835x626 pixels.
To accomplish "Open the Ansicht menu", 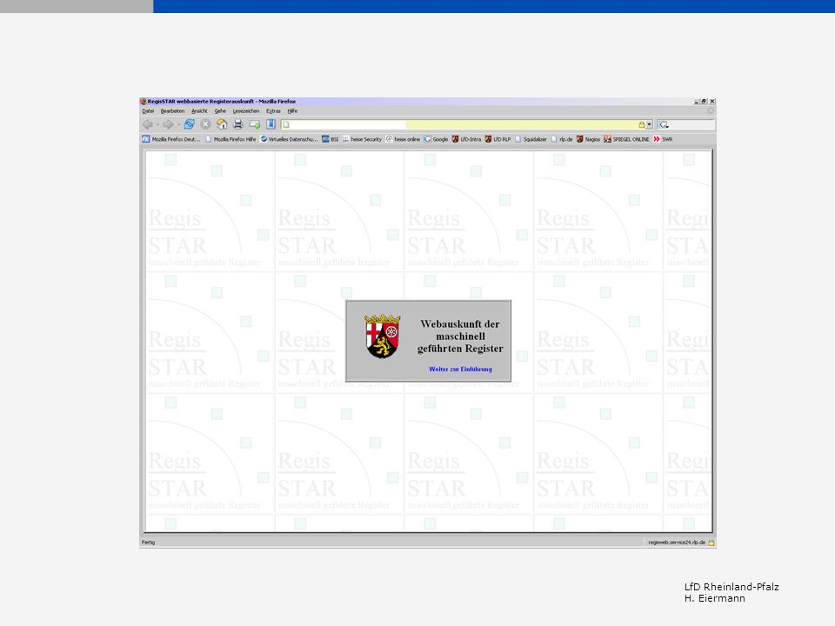I will 200,111.
